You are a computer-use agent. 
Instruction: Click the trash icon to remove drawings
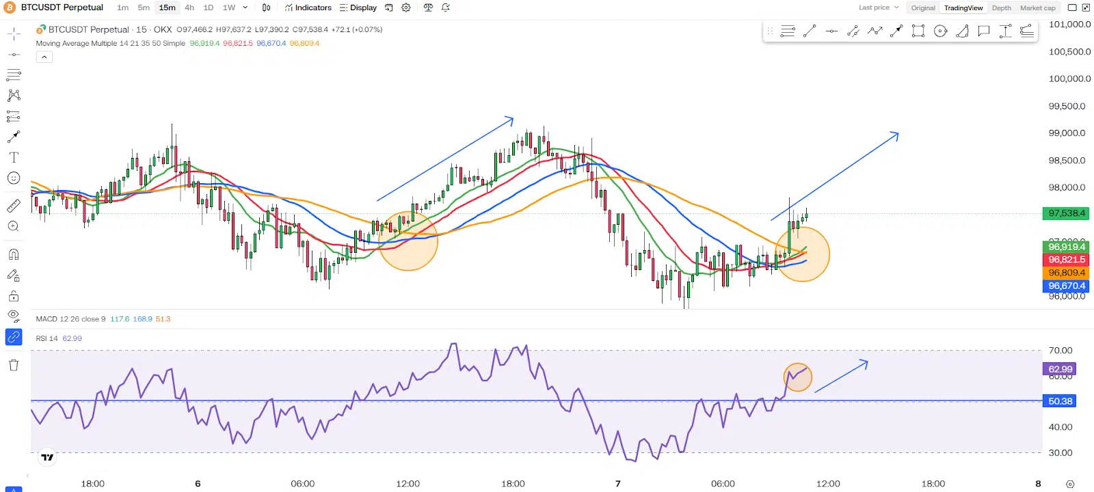(14, 365)
